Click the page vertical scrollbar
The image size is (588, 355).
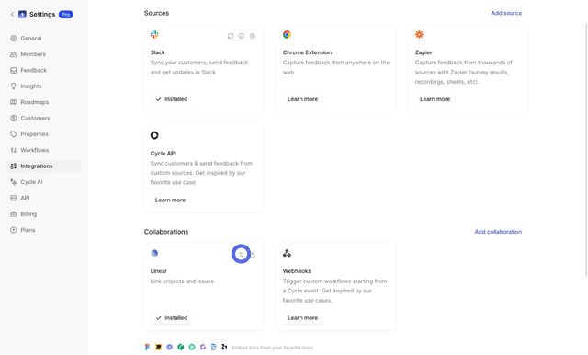pos(586,150)
